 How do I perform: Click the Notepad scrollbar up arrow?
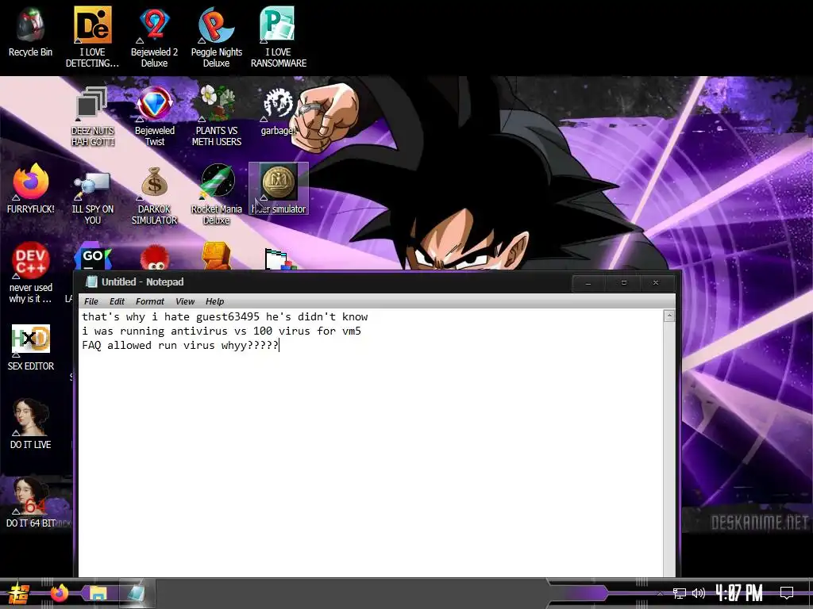click(x=669, y=316)
